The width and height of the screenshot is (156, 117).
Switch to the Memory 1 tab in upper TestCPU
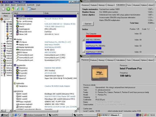pyautogui.click(x=102, y=5)
